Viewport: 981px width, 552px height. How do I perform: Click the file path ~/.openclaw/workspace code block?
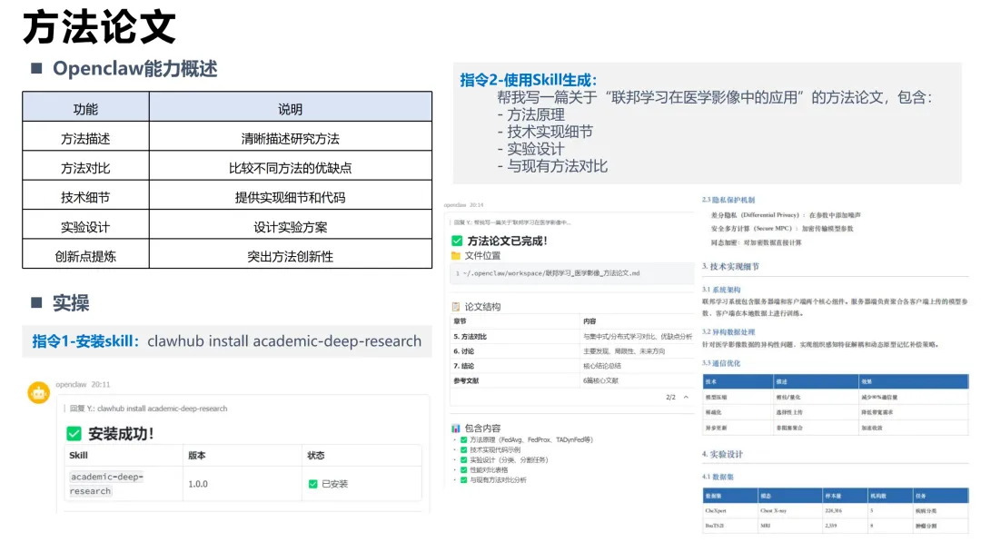[x=572, y=273]
